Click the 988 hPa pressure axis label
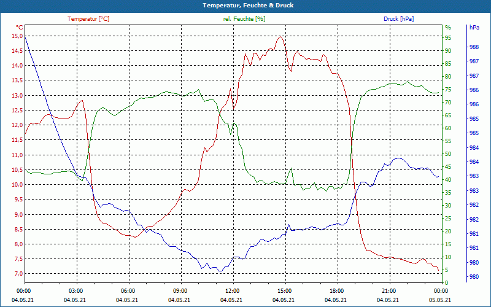 474,47
